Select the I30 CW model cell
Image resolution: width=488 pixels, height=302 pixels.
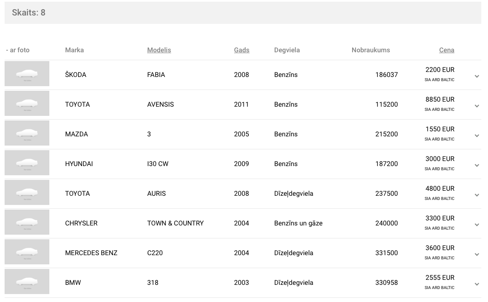(158, 164)
